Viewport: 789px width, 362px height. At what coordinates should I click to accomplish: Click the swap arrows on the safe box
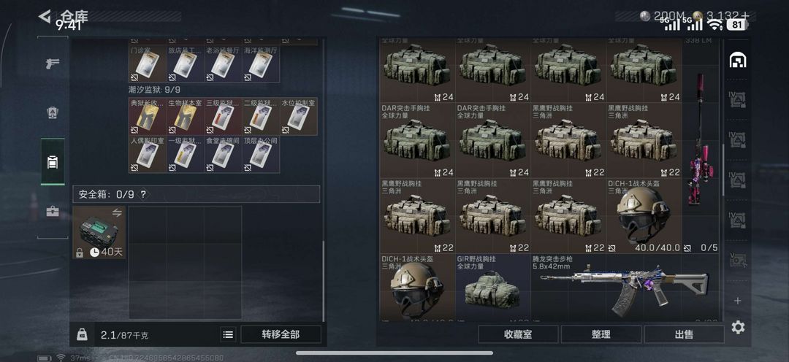pyautogui.click(x=117, y=212)
